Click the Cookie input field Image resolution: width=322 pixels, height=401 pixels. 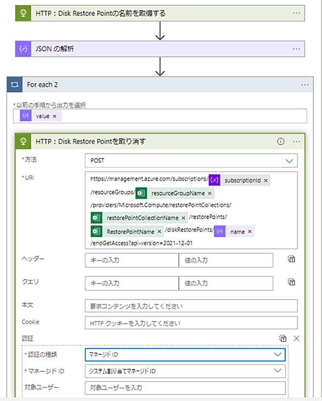191,323
